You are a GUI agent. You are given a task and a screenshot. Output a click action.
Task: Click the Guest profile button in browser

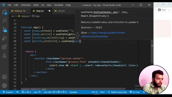tap(162, 10)
